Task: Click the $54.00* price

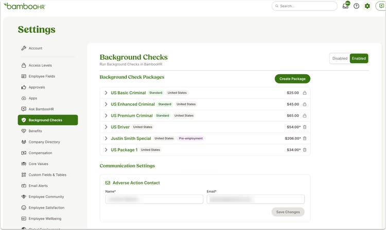Action: coord(293,127)
